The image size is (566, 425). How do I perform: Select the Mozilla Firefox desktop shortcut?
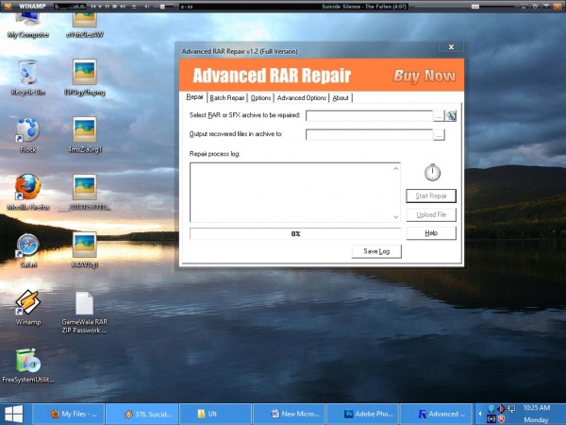point(27,193)
